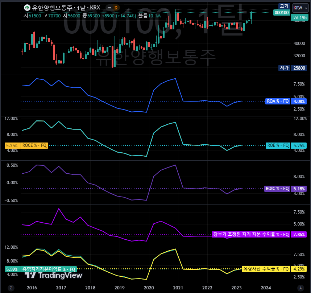Screen dimensions: 311x293
Task: Open the KRW currency dropdown
Action: [x=300, y=8]
